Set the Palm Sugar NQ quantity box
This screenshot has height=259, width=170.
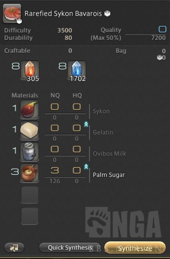(55, 170)
